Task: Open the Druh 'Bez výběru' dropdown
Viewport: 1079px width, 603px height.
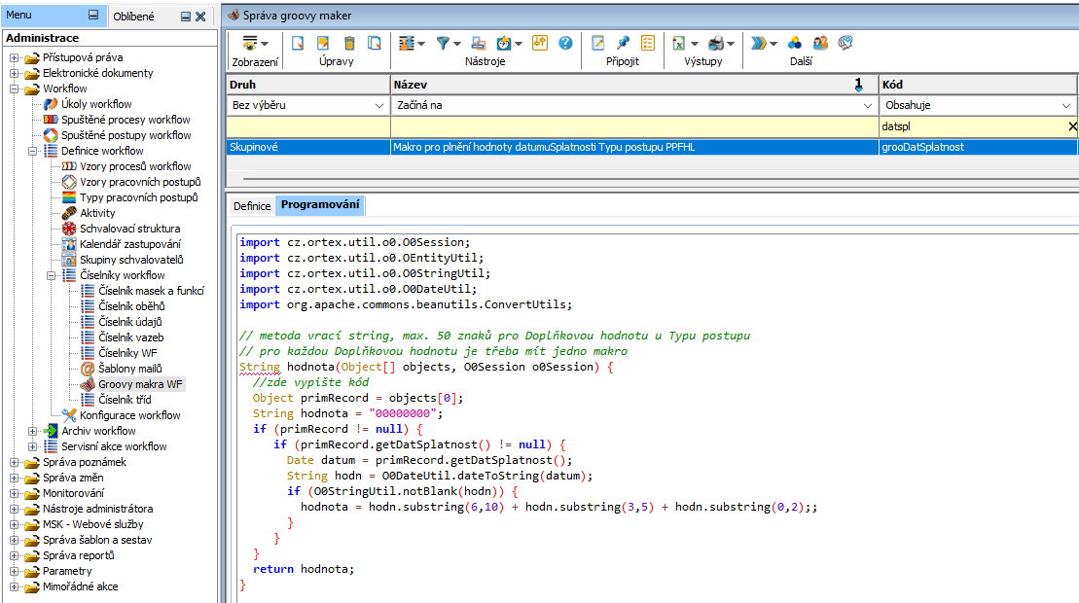Action: point(378,105)
